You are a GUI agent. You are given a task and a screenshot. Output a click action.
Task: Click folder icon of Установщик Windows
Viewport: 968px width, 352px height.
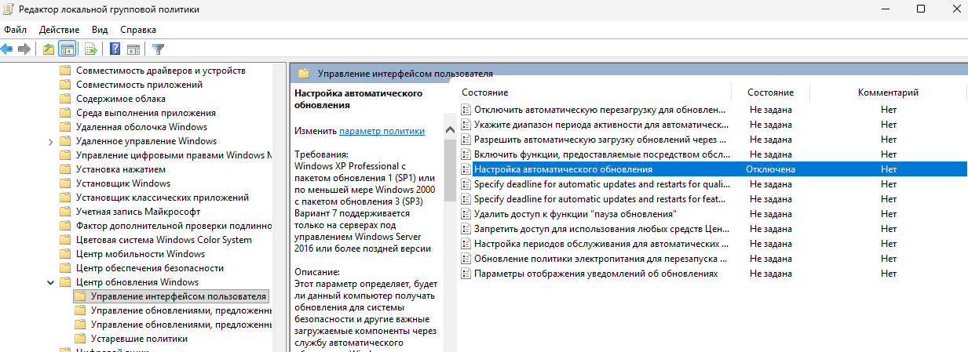pyautogui.click(x=66, y=183)
